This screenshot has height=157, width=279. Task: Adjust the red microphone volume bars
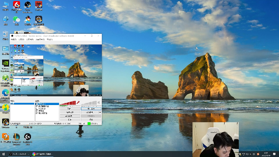tap(68, 103)
